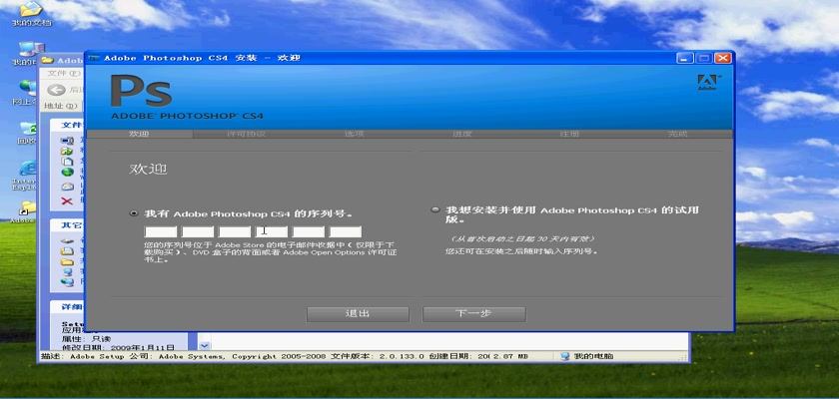Viewport: 839px width, 399px height.
Task: Select the 进度 step tab
Action: 462,134
